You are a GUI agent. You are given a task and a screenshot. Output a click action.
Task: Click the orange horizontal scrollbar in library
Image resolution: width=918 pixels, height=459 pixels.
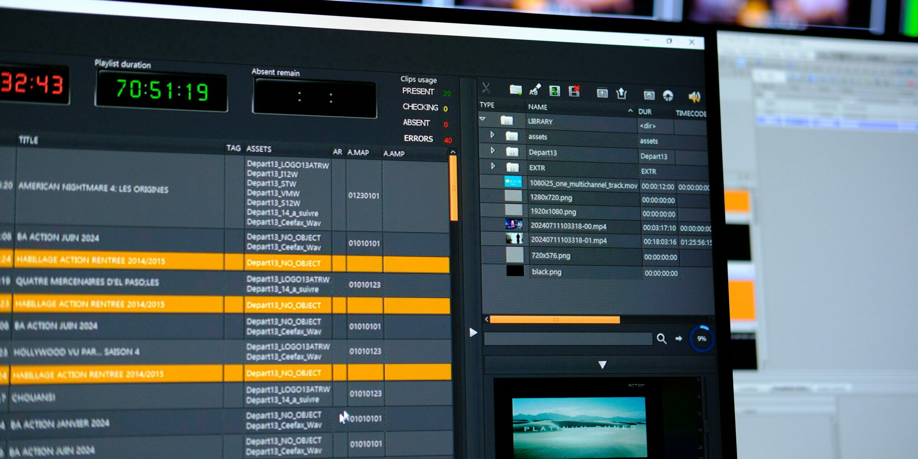pyautogui.click(x=554, y=320)
